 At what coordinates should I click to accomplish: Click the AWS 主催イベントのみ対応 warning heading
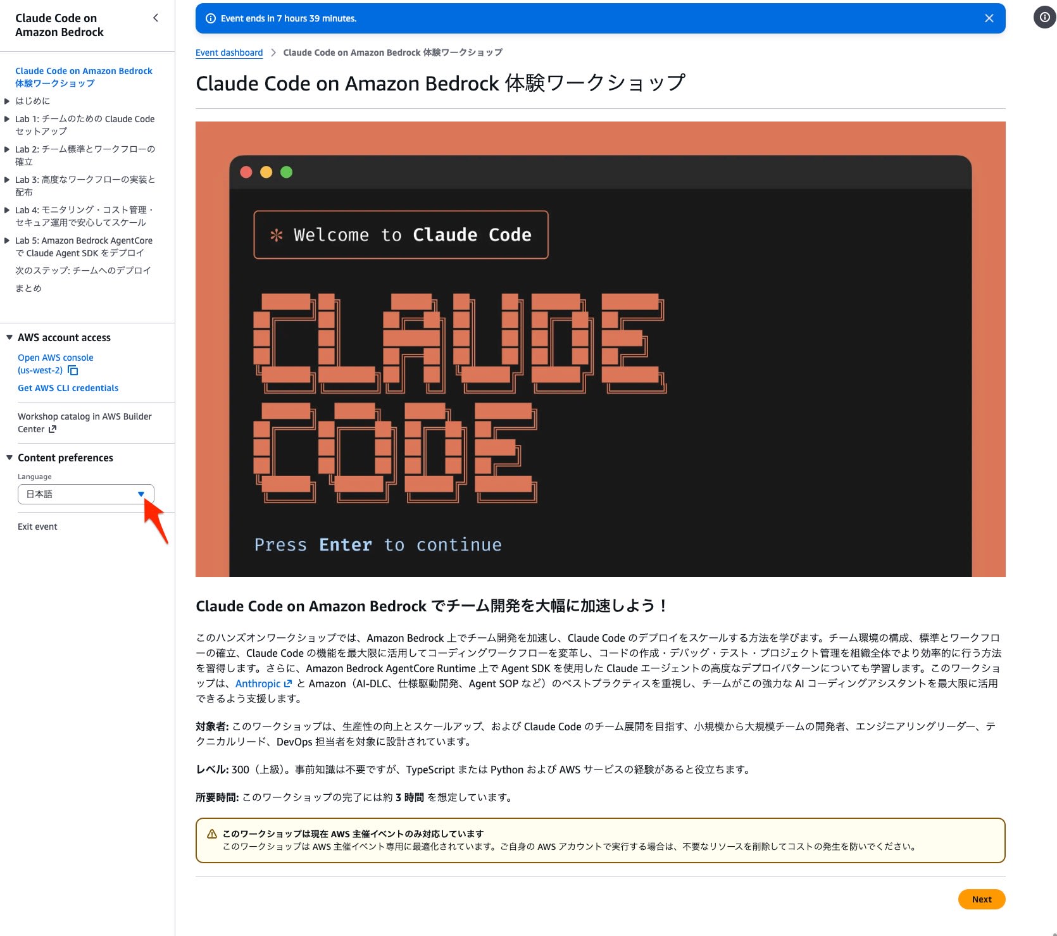click(353, 833)
